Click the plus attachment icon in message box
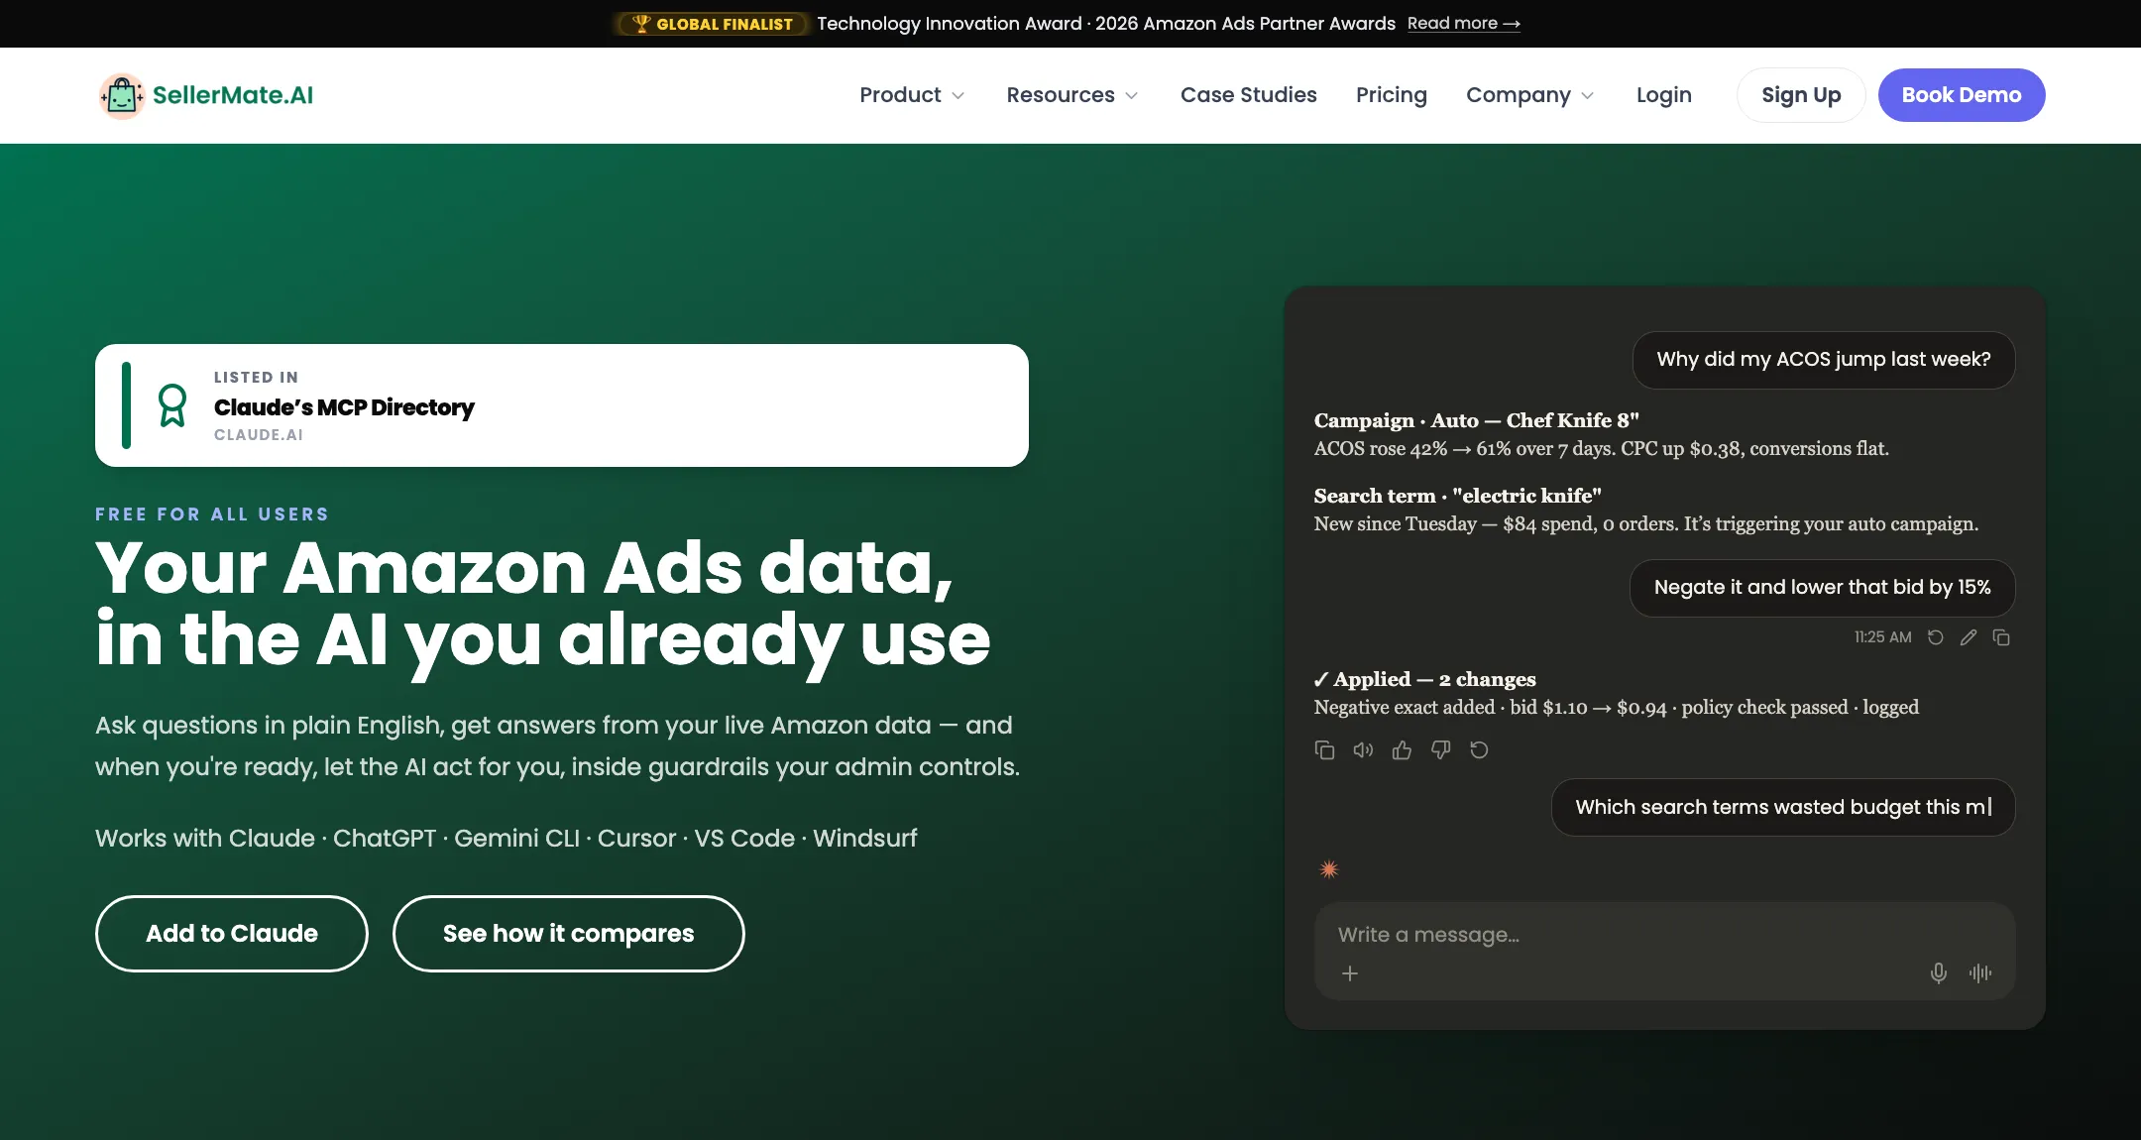This screenshot has height=1140, width=2141. click(1350, 973)
